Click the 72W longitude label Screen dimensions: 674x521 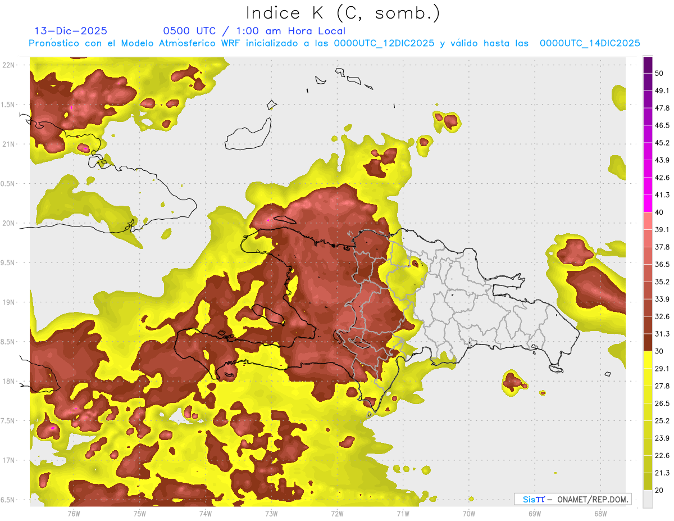click(x=337, y=513)
